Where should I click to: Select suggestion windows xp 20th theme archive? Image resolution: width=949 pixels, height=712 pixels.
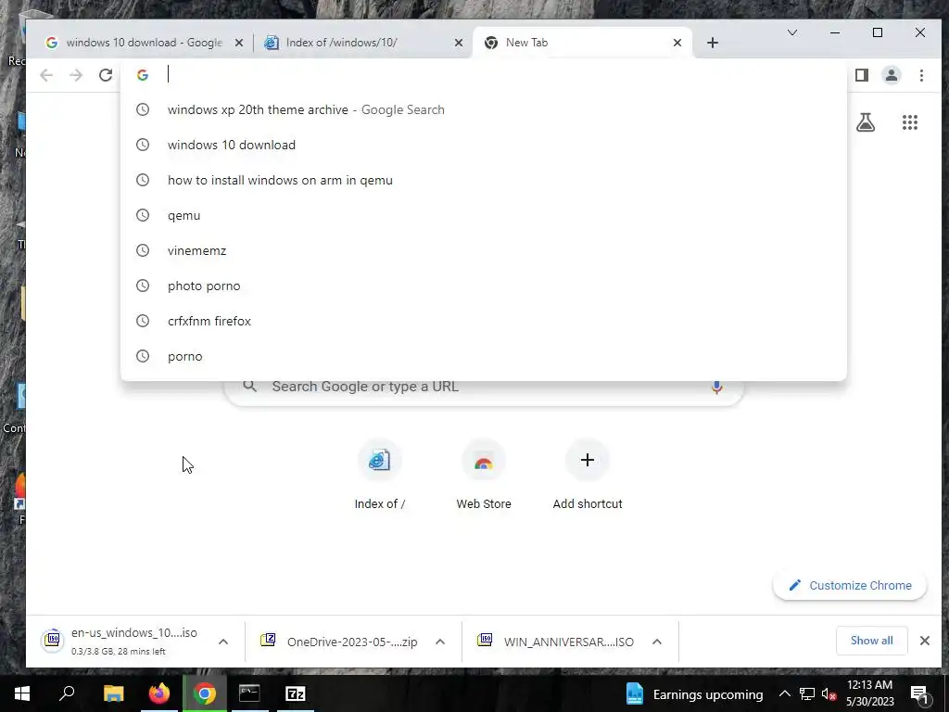pos(484,109)
